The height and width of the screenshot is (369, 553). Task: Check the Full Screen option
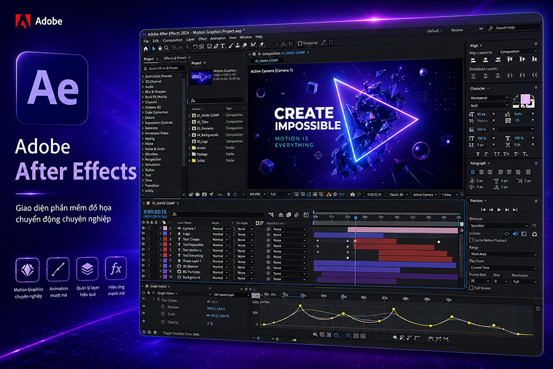471,288
